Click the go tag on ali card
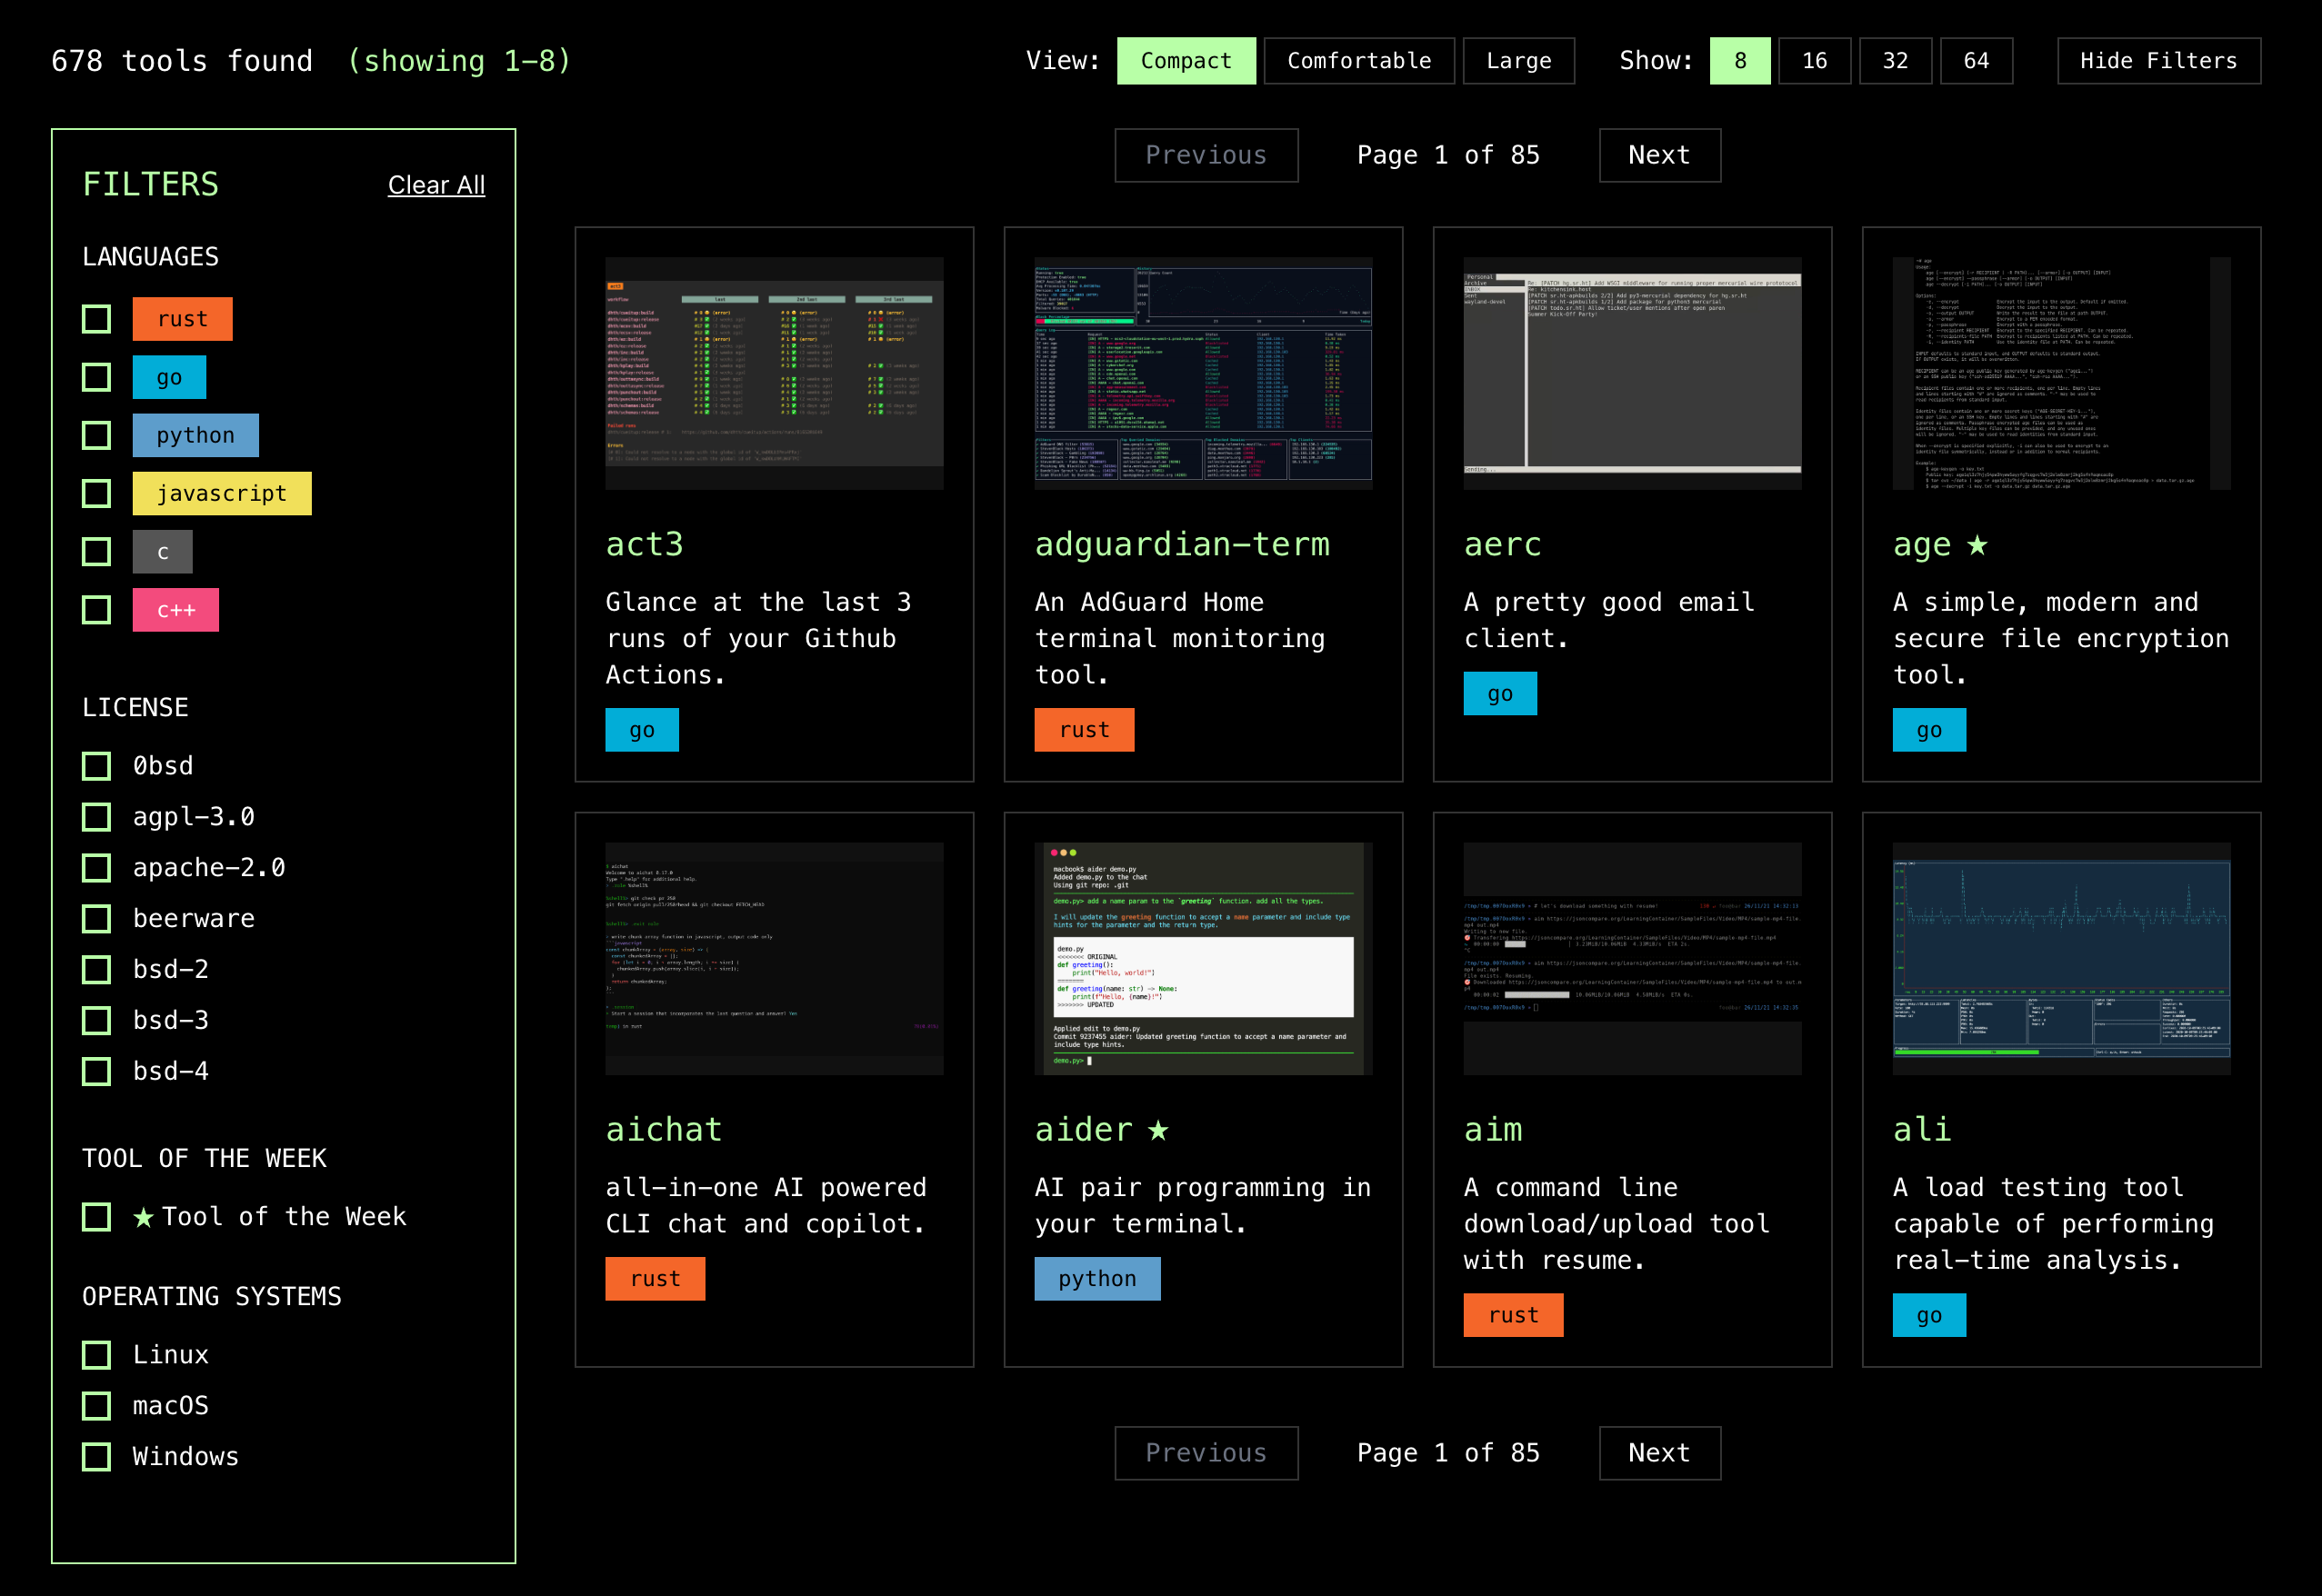 [x=1928, y=1315]
